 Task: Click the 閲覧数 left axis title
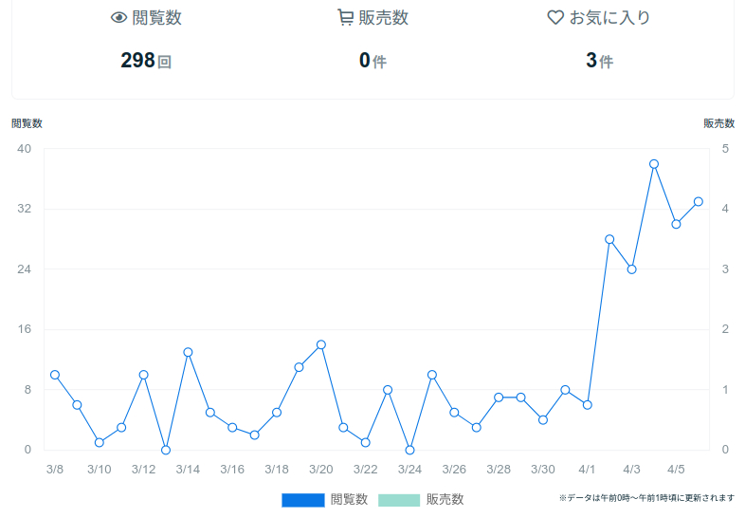tap(27, 123)
